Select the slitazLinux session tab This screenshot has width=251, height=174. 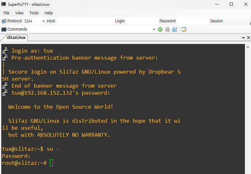tap(16, 38)
